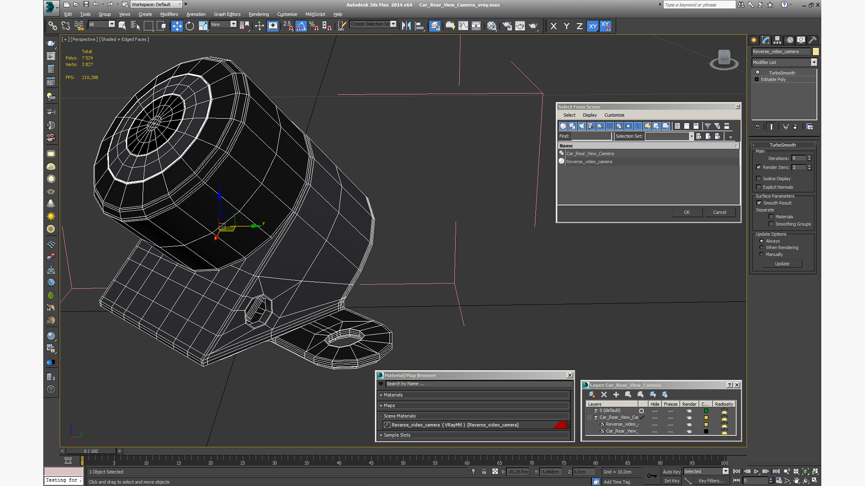The image size is (865, 486).
Task: Click the Auto Key button
Action: tap(671, 472)
